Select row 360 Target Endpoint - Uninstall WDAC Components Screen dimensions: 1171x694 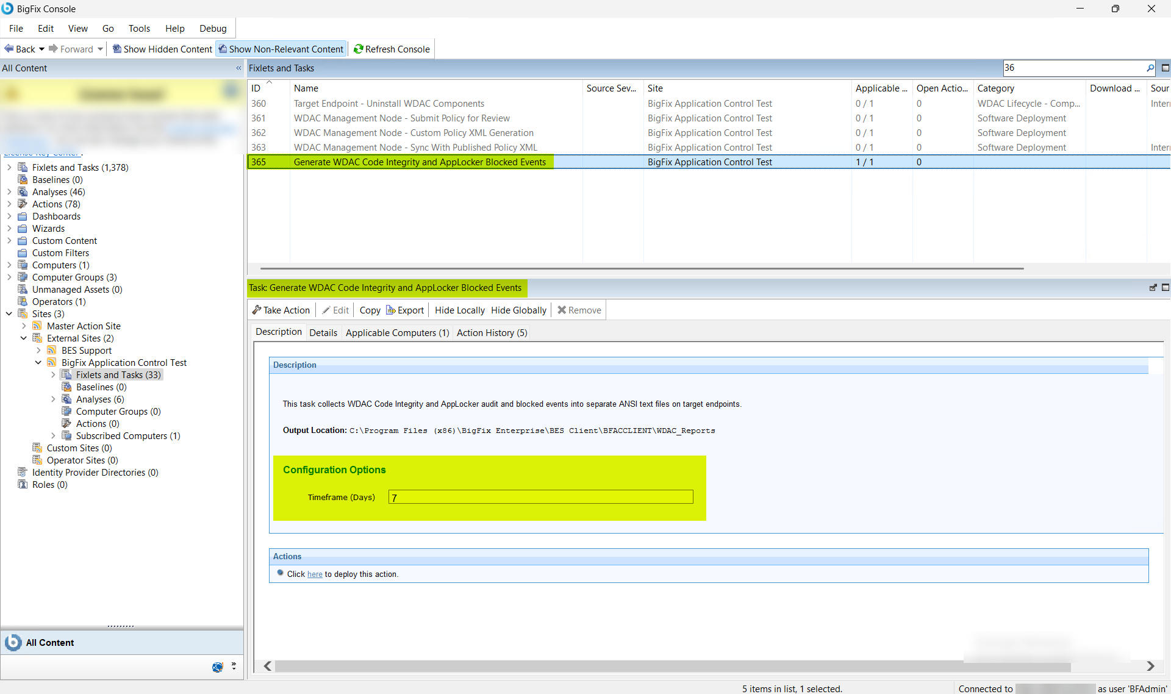point(709,104)
